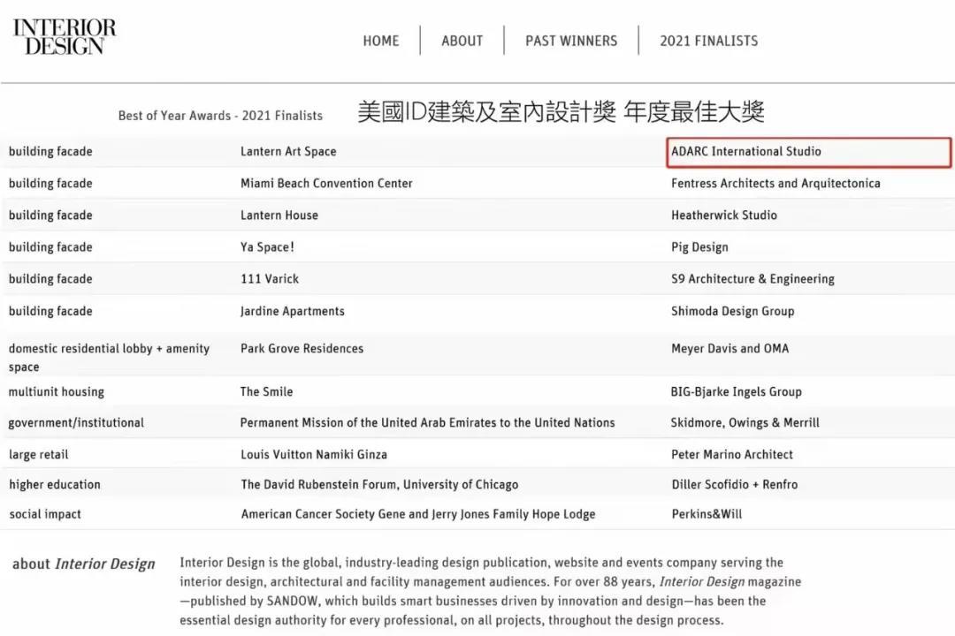Go to the ABOUT page
The height and width of the screenshot is (636, 955).
point(462,41)
